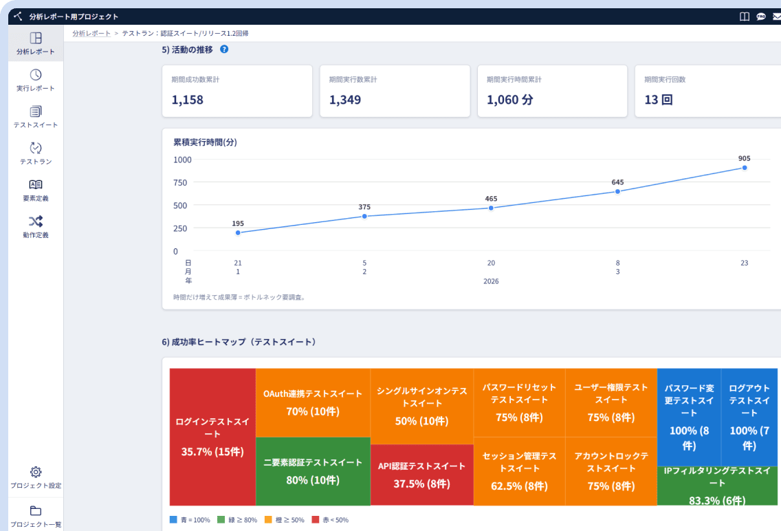
Task: Click help icon beside 活動の推移
Action: 224,50
